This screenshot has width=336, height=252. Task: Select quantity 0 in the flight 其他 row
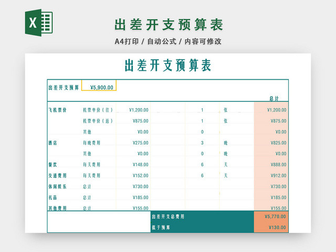(202, 132)
